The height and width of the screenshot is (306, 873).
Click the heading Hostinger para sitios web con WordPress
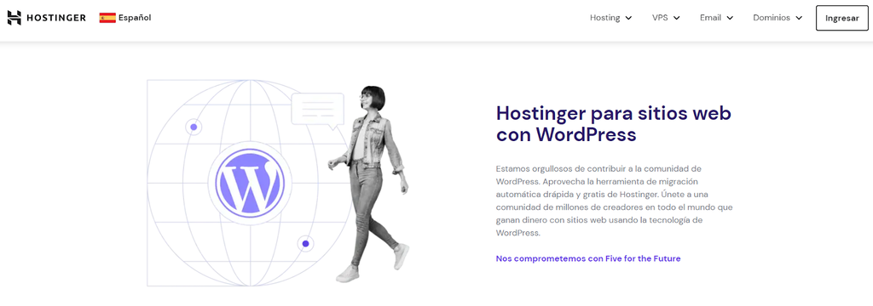click(x=613, y=123)
